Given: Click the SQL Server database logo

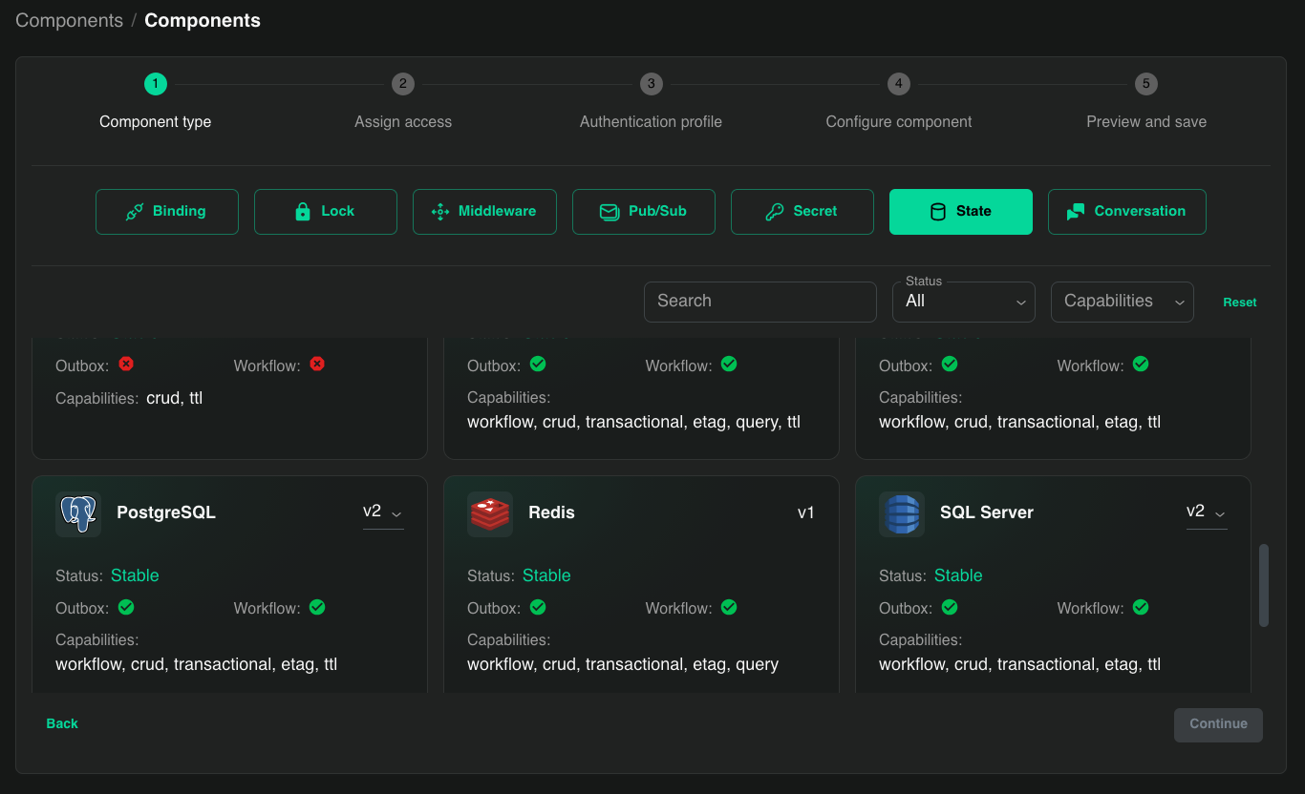Looking at the screenshot, I should (902, 514).
